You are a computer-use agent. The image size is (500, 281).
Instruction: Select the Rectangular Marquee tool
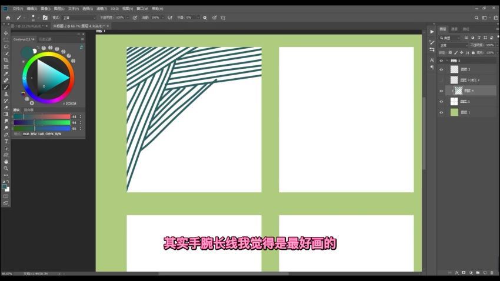6,40
